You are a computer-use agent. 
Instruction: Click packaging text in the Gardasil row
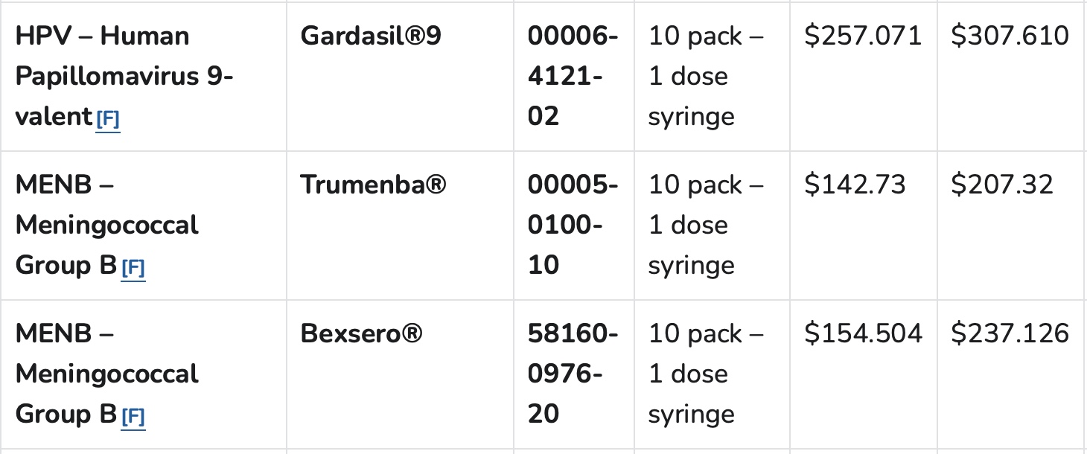pyautogui.click(x=706, y=76)
